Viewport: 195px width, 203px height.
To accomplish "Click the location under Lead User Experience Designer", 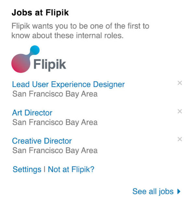I will tap(55, 94).
